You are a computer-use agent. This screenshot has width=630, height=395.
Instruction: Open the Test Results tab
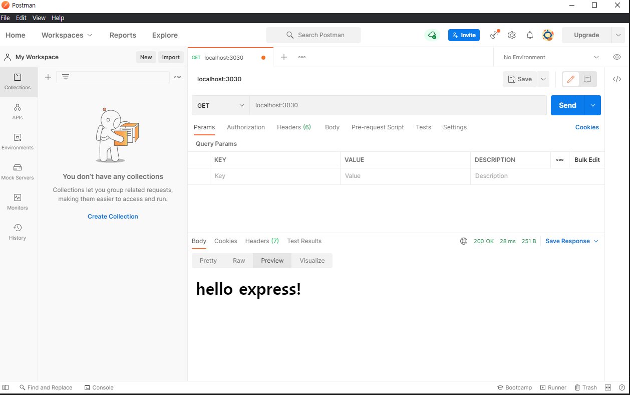(304, 241)
